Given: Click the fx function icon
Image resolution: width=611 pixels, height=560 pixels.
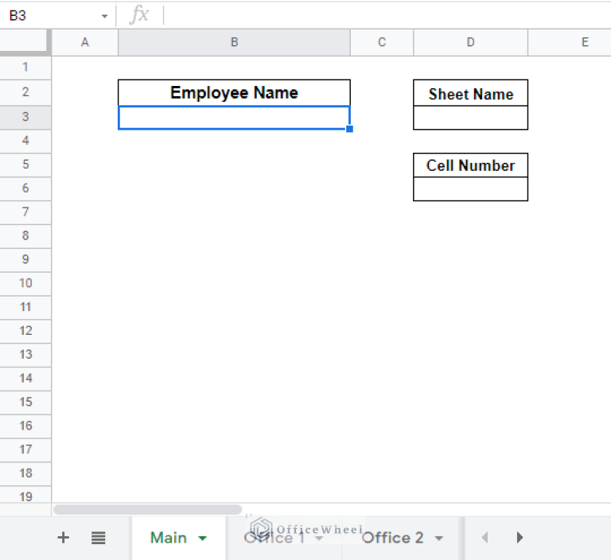Looking at the screenshot, I should click(x=139, y=15).
